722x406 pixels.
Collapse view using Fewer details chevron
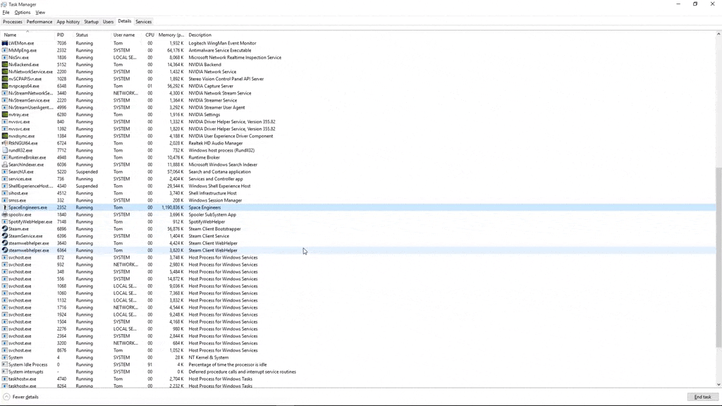coord(6,397)
